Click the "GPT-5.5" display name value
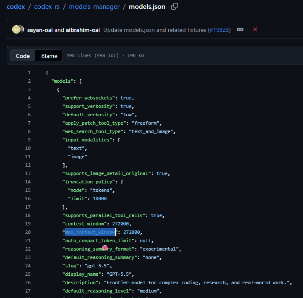 pos(119,274)
